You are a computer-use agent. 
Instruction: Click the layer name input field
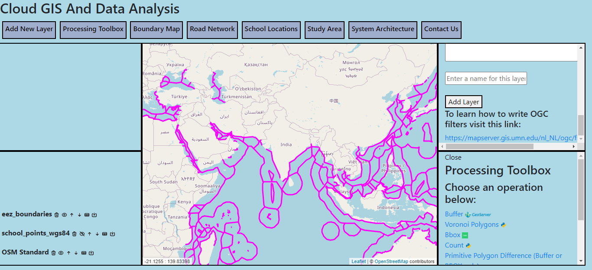(x=485, y=78)
